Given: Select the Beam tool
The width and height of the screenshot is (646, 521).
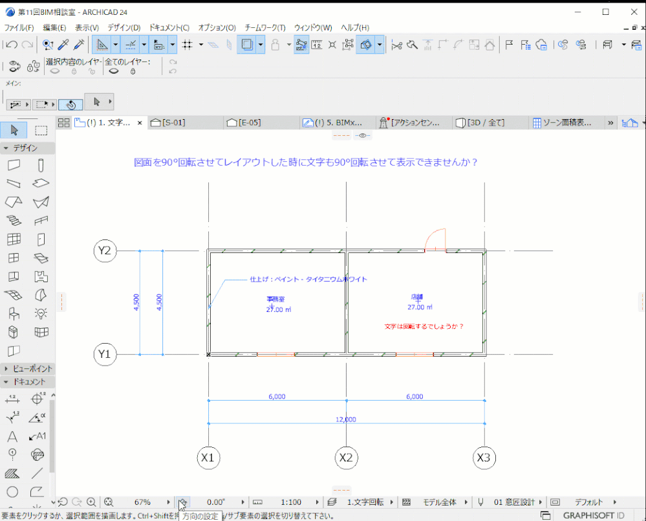Looking at the screenshot, I should [14, 183].
